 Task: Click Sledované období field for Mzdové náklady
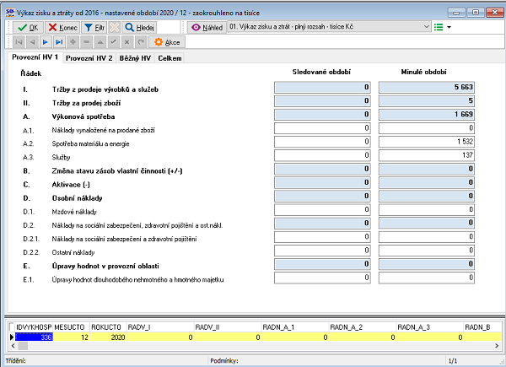(x=323, y=210)
